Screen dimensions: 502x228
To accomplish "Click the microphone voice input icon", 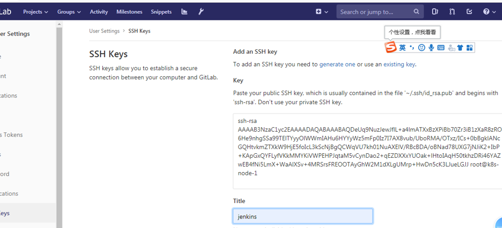I will point(431,48).
